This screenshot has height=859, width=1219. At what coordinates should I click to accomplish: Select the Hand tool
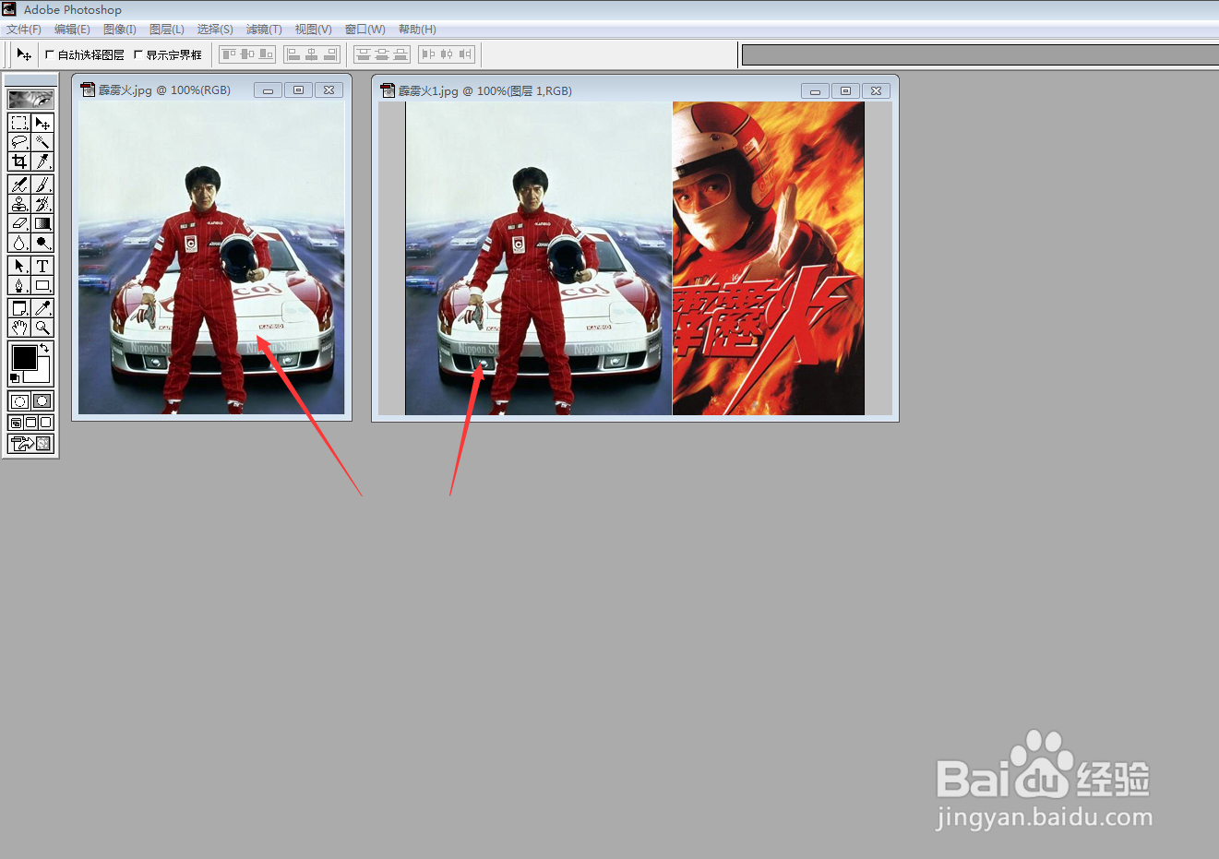point(19,328)
